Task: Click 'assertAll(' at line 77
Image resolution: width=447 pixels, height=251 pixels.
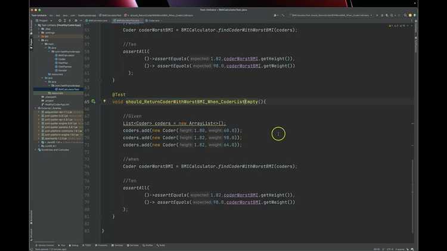Action: point(136,188)
